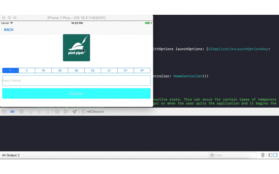This screenshot has width=279, height=174.
Task: Open the HBCRecord process selector
Action: [x=94, y=112]
